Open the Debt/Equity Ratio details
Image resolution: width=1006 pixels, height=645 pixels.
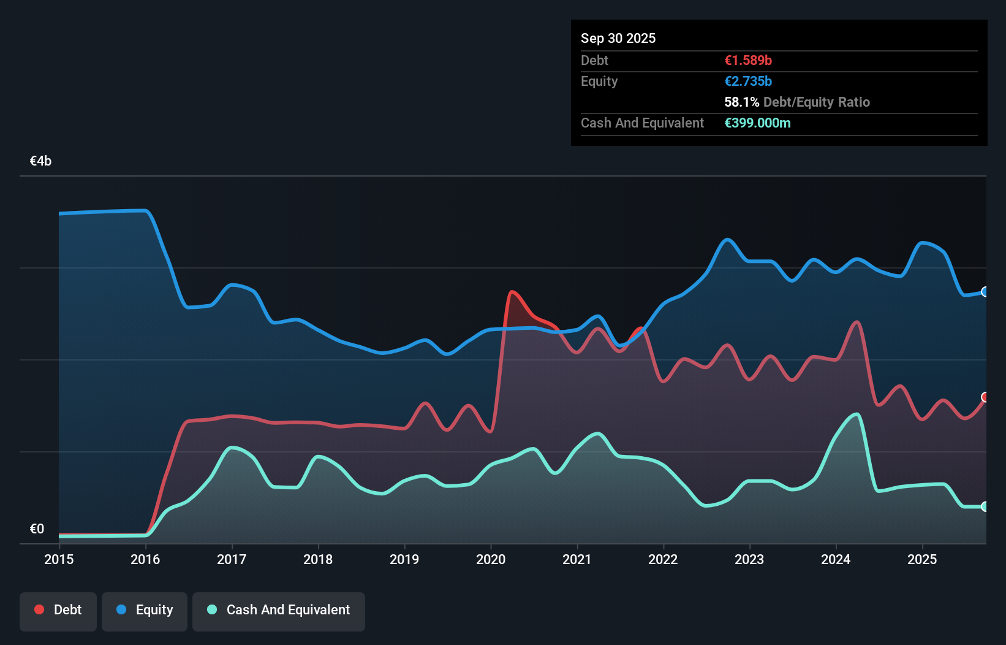click(797, 102)
